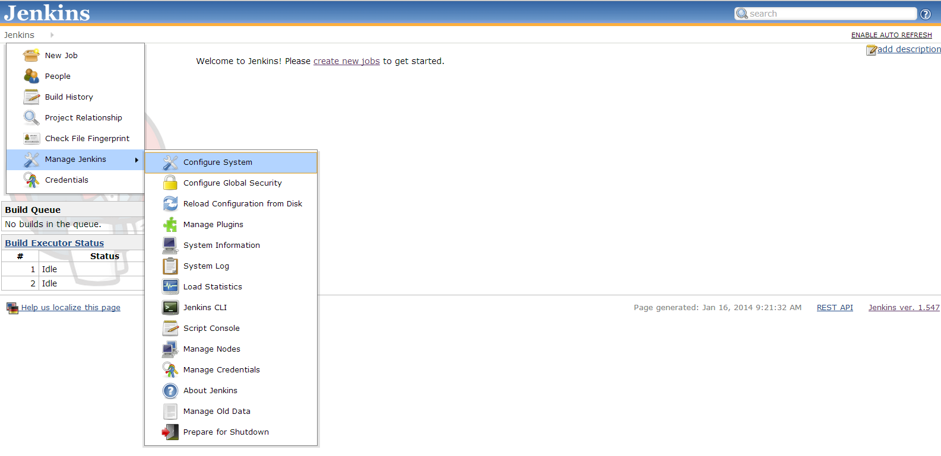Open Configure System menu entry
The width and height of the screenshot is (941, 456).
pos(231,162)
